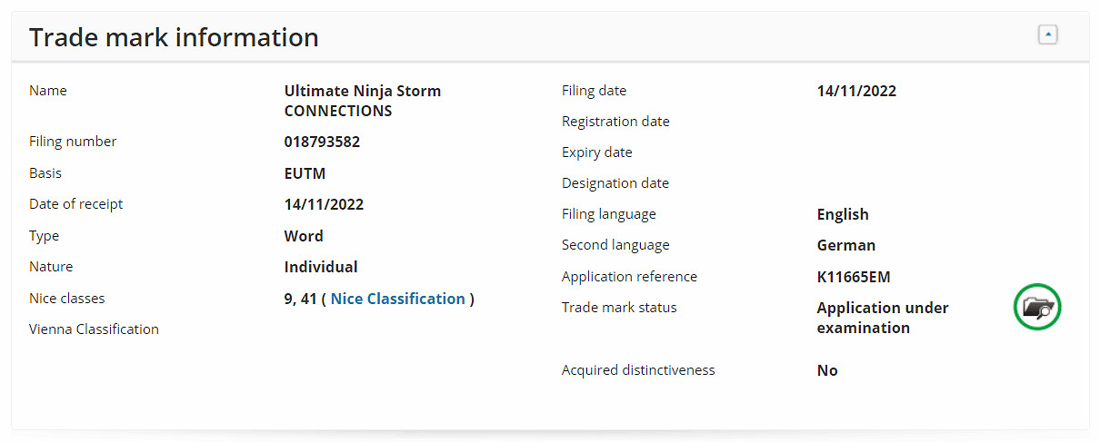This screenshot has width=1100, height=442.
Task: Open the trade mark file folder icon
Action: [x=1037, y=308]
